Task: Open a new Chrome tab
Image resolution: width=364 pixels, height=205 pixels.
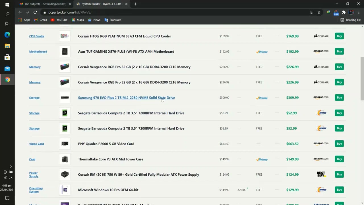Action: pyautogui.click(x=135, y=4)
